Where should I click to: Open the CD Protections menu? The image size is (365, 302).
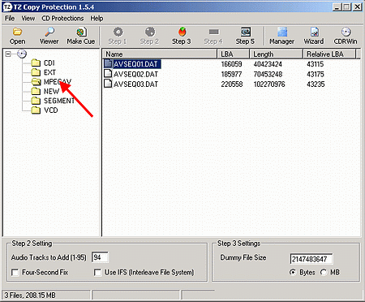point(62,19)
